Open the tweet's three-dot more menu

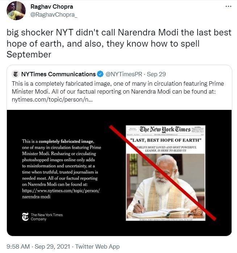coord(228,6)
